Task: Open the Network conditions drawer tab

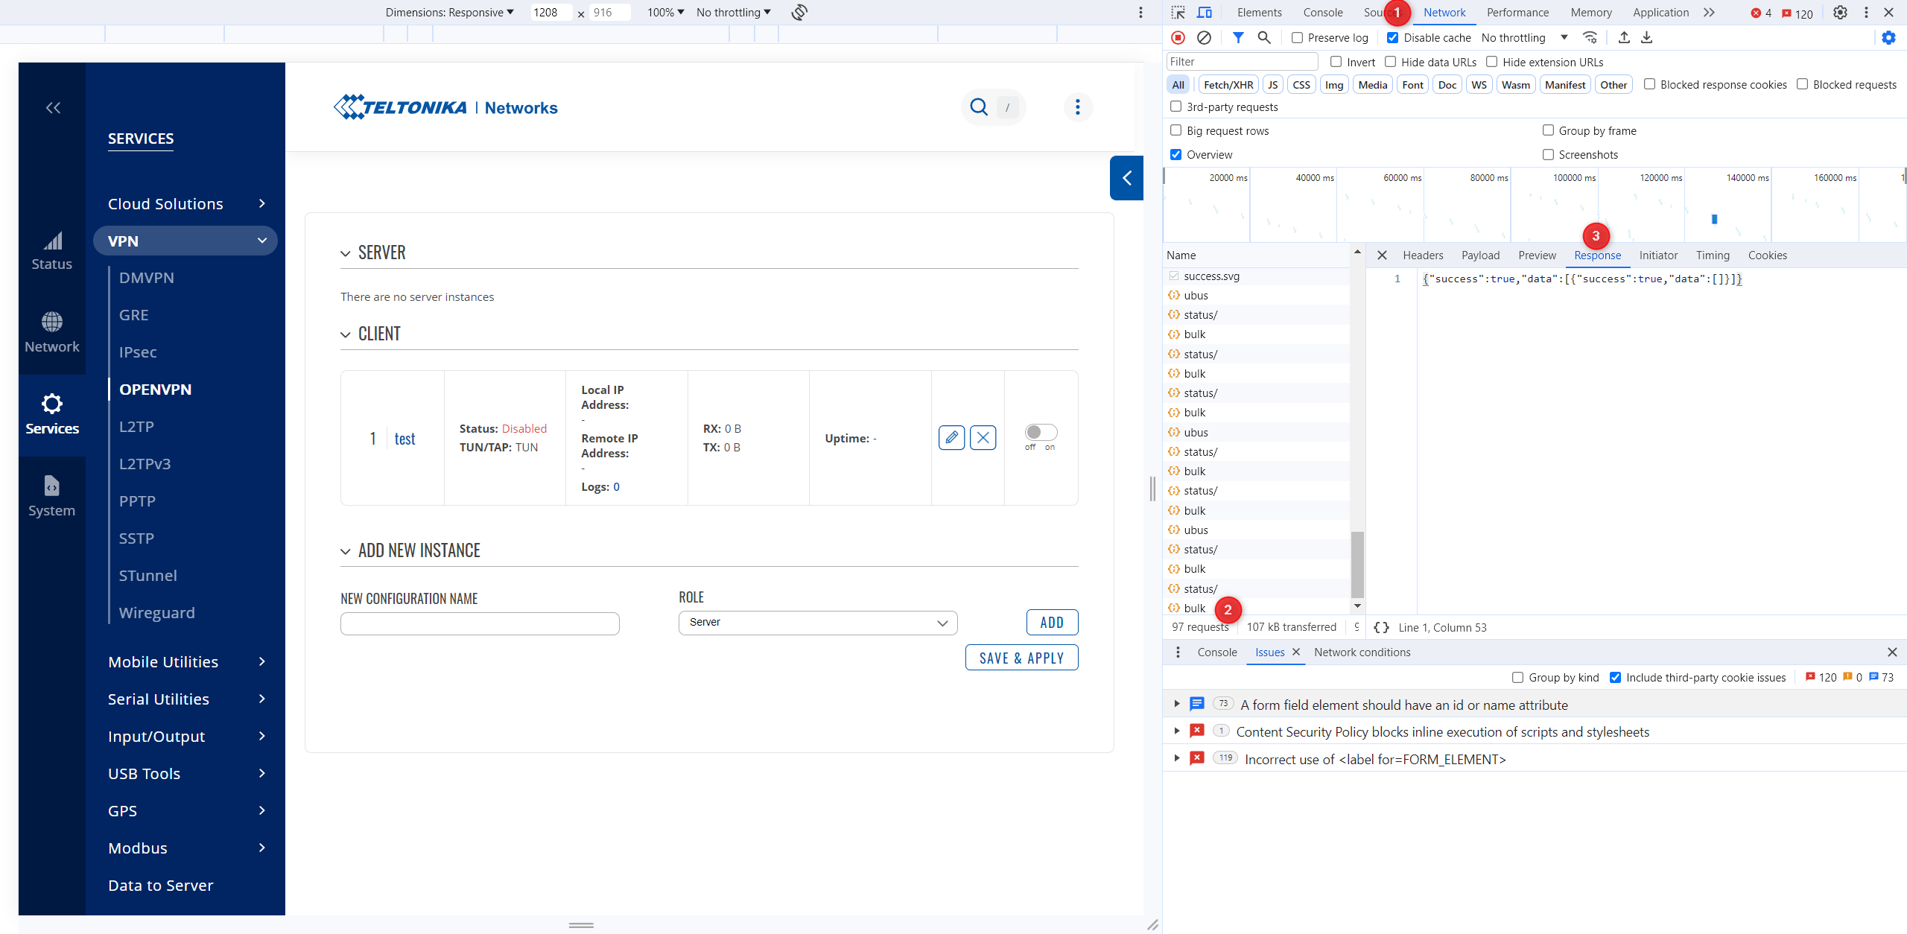Action: (x=1362, y=652)
